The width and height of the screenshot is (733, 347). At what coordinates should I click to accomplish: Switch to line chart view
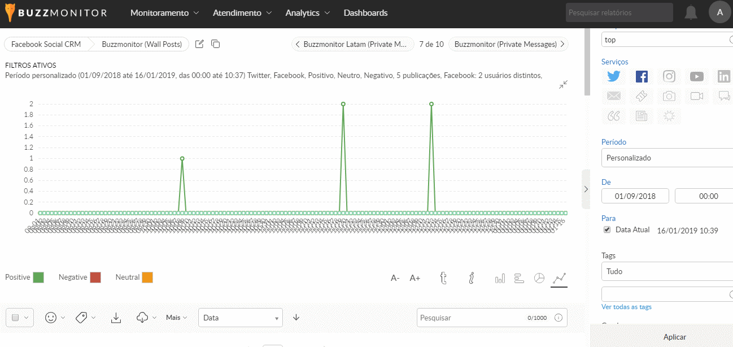pos(559,278)
